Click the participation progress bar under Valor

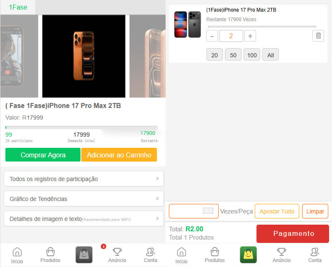[81, 127]
